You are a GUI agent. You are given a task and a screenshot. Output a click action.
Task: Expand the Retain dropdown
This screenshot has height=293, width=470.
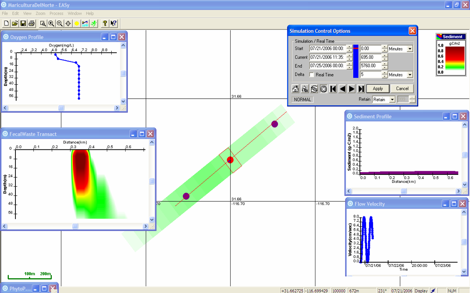[392, 100]
